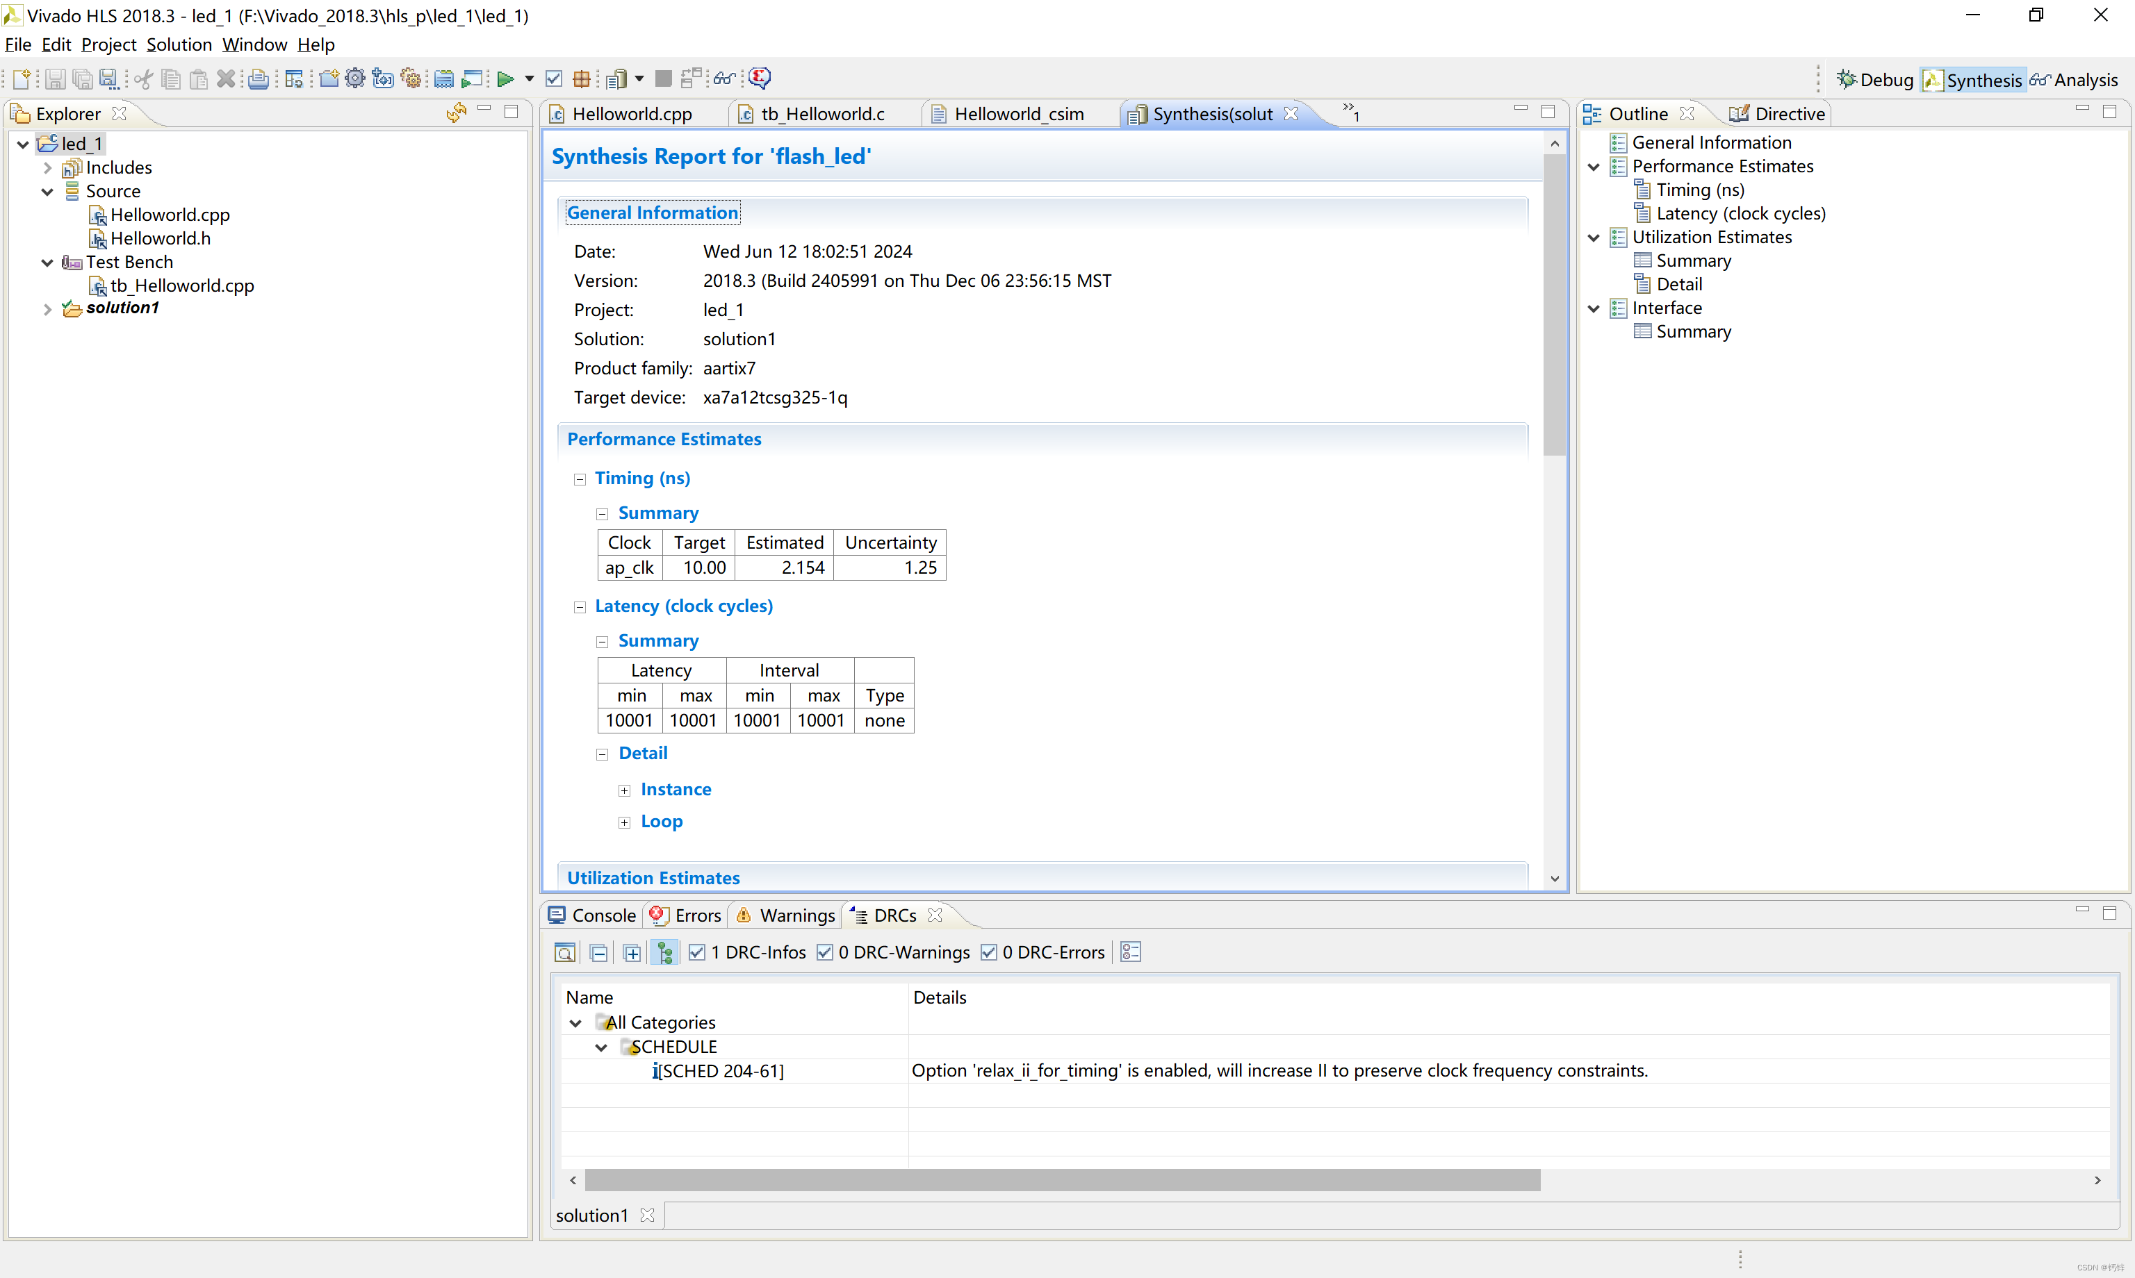
Task: Expand the Instance detail section
Action: point(624,788)
